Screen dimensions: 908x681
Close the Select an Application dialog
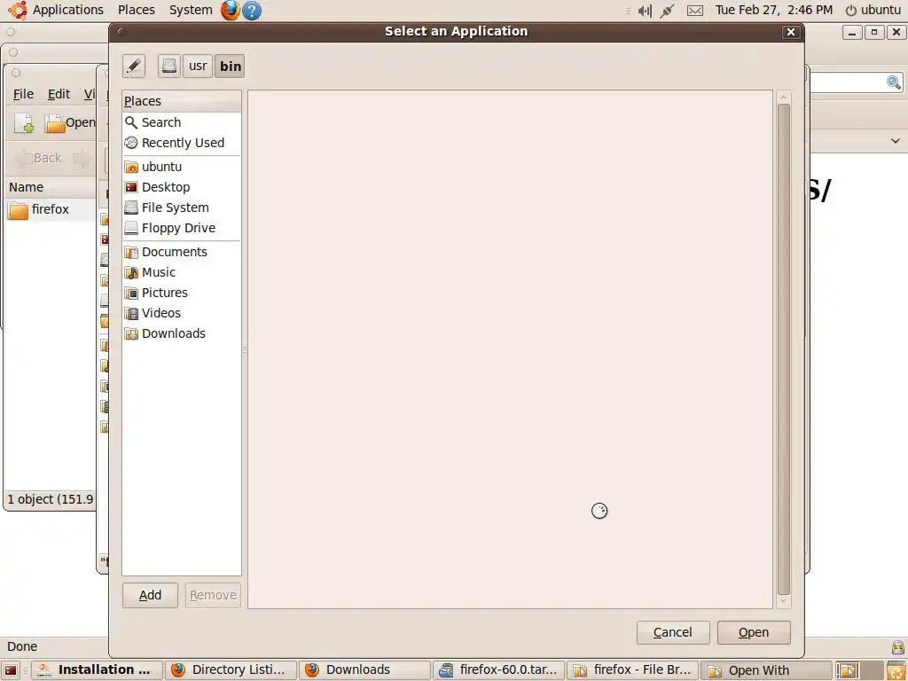(x=790, y=33)
